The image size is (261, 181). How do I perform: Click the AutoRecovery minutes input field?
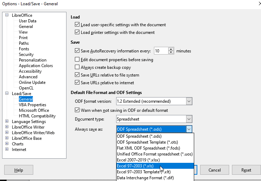tap(161, 51)
